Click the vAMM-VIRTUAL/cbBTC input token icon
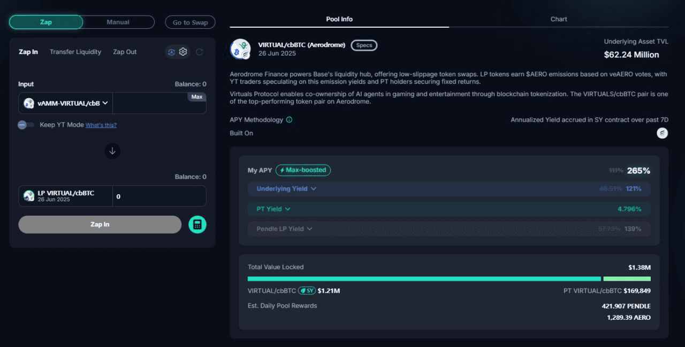Screen dimensions: 685x347 pos(29,103)
